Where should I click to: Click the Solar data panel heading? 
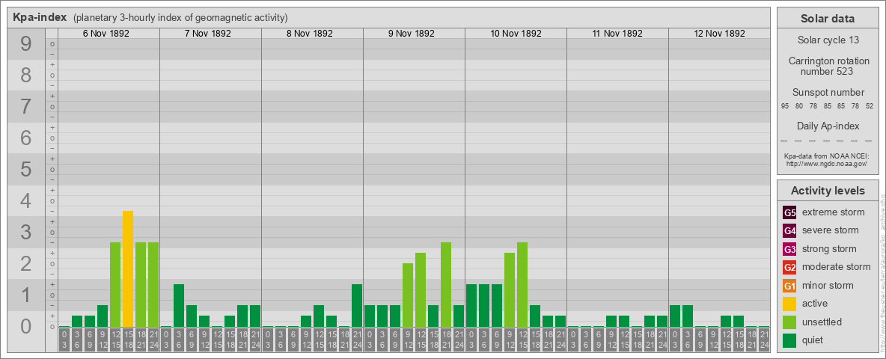point(828,19)
